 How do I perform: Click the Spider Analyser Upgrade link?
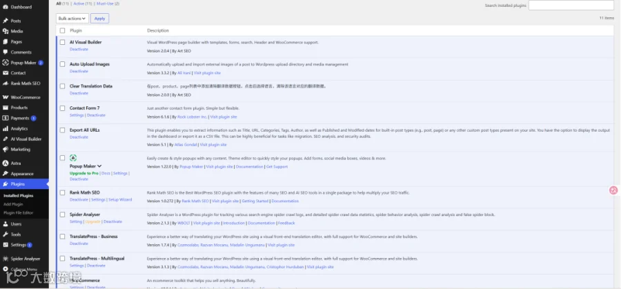(x=92, y=221)
